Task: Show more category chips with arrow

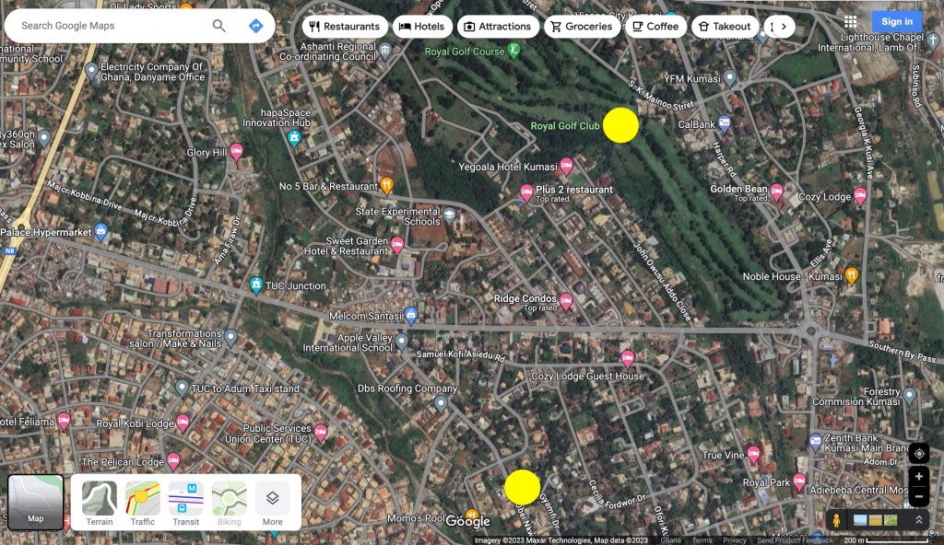Action: 783,27
